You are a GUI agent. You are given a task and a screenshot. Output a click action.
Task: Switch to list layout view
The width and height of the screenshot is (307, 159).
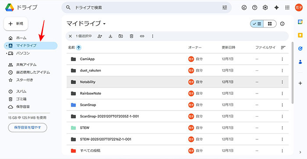[257, 24]
